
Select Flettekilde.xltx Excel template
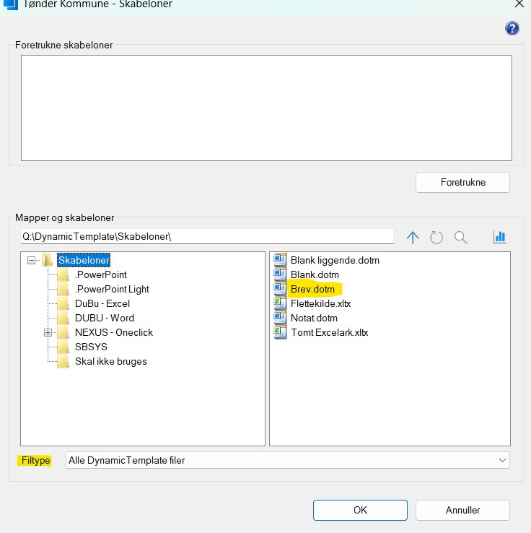coord(320,303)
